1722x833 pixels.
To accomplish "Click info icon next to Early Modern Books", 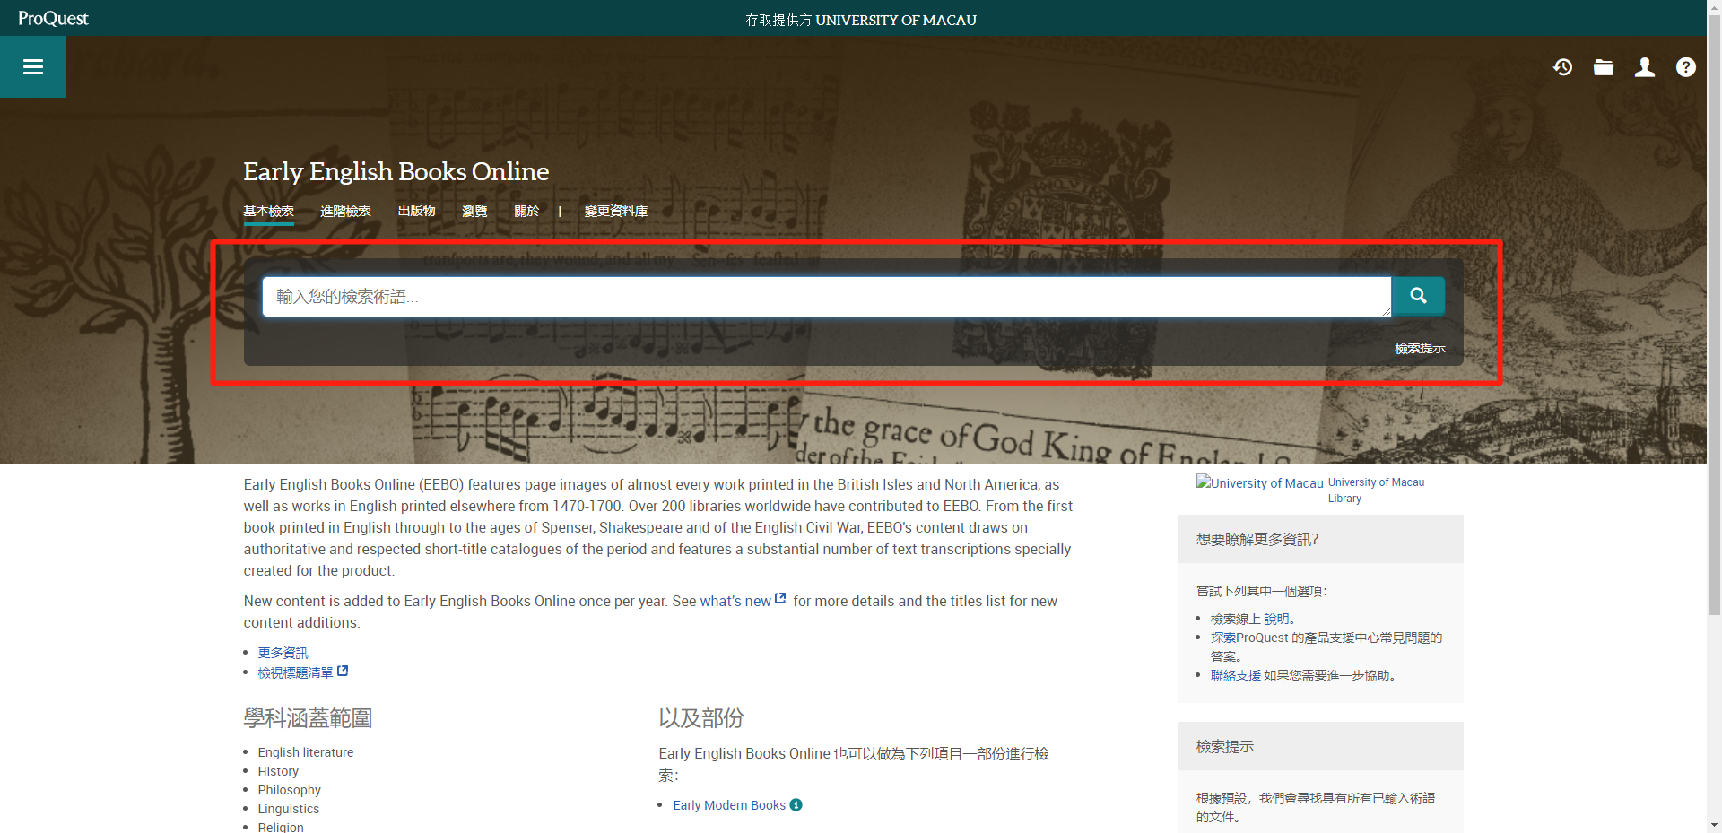I will coord(796,805).
